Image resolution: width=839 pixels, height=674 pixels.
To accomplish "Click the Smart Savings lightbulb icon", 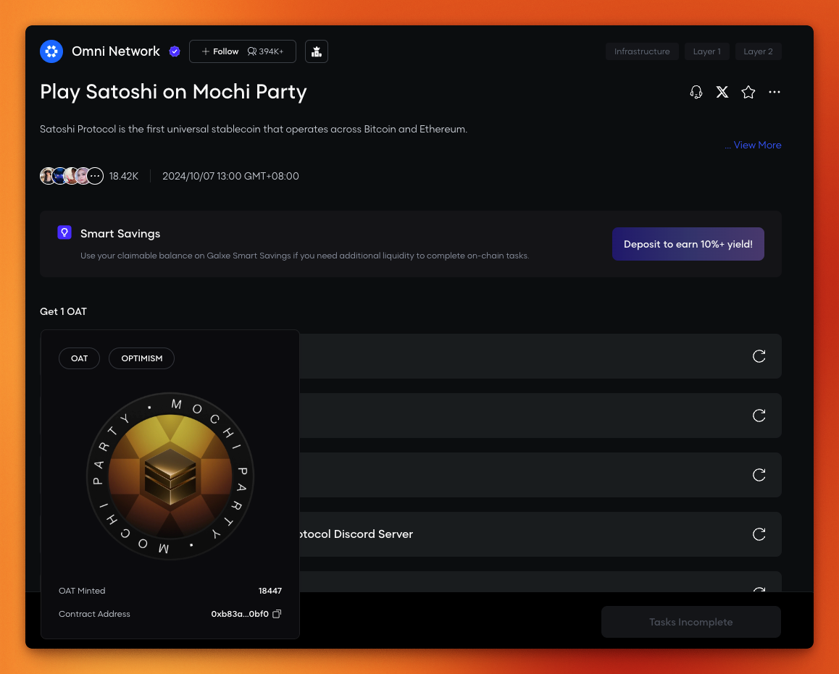I will (64, 232).
